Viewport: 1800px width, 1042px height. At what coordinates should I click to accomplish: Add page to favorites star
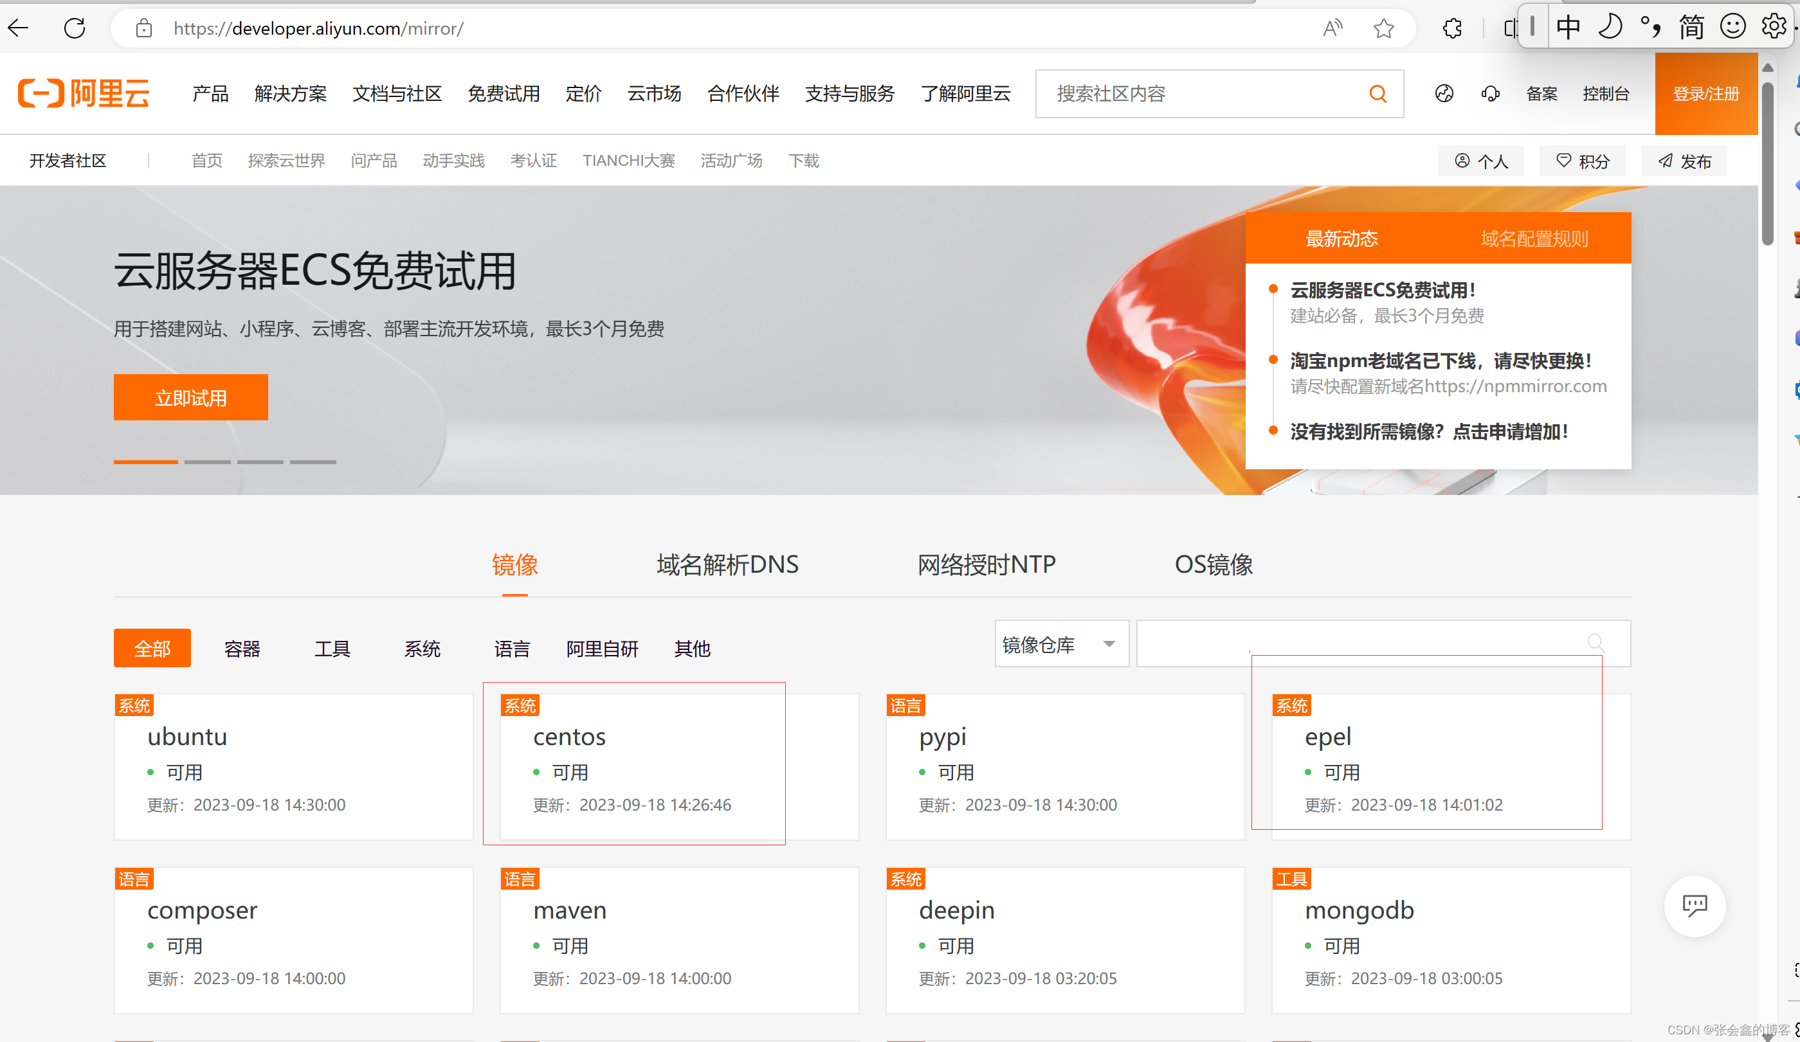coord(1383,28)
